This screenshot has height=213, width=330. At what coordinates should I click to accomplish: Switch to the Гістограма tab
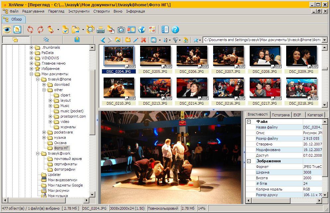click(281, 115)
